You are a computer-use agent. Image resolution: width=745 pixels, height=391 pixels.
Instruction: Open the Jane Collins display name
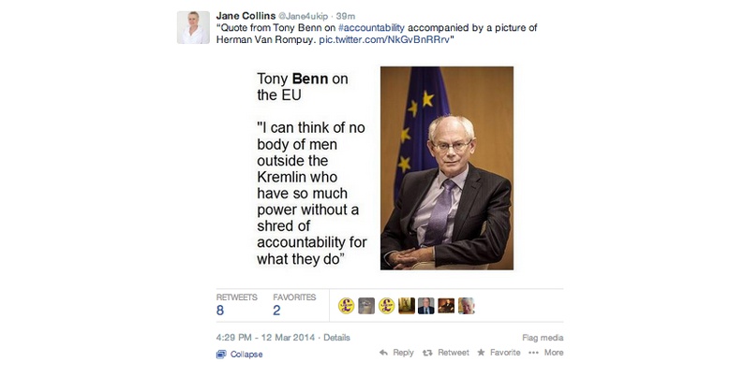click(x=246, y=16)
